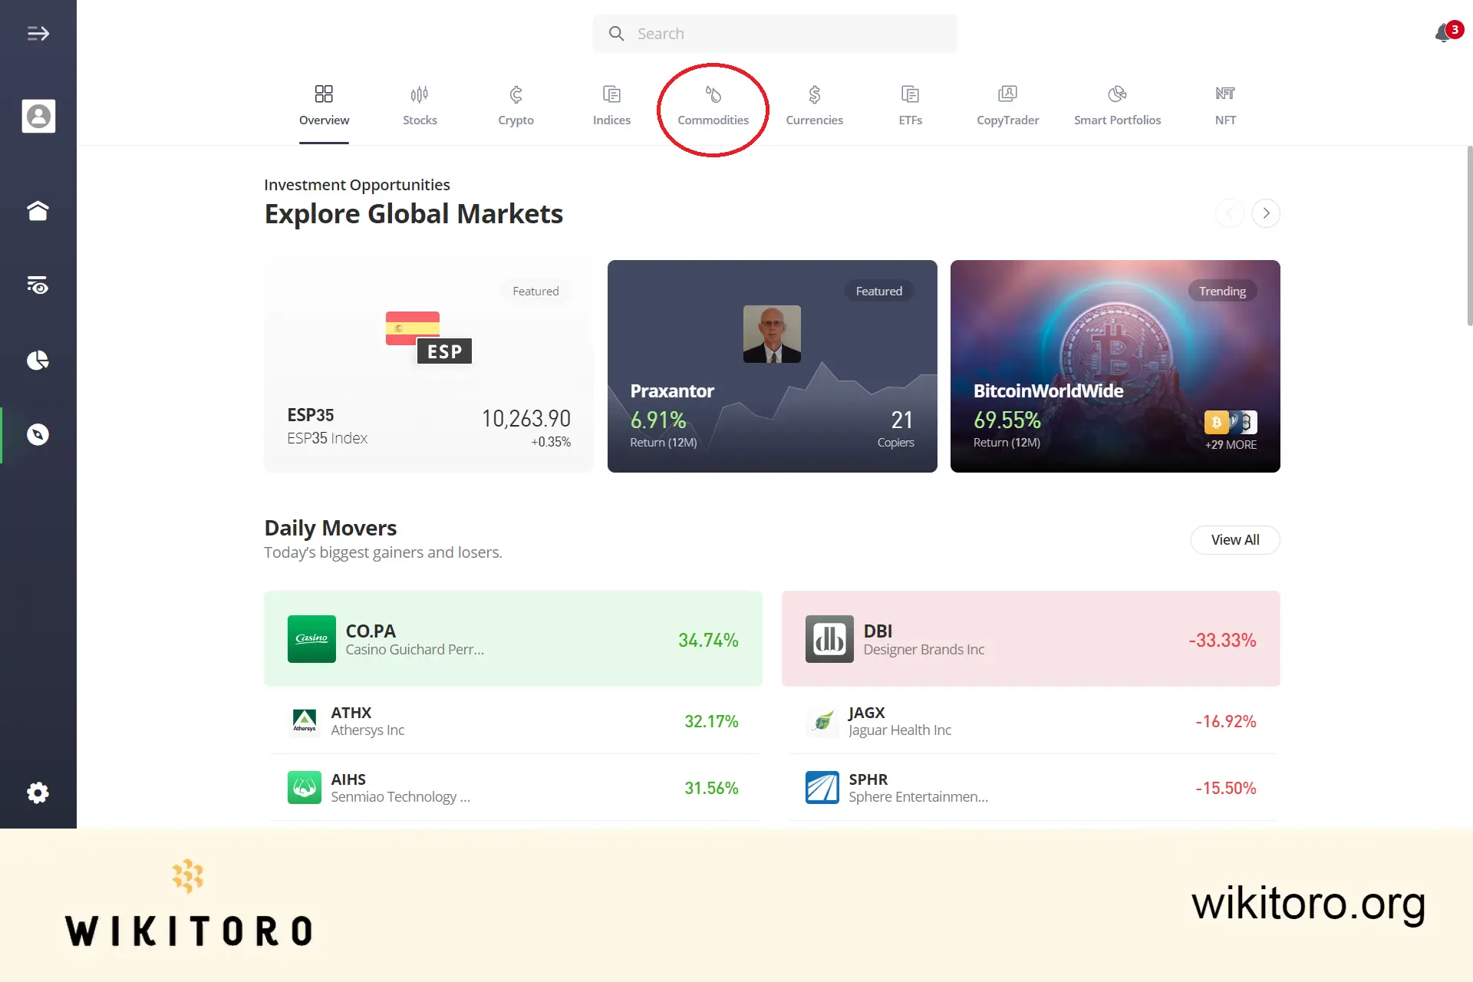Click the ETFs tab
Screen dimensions: 1473x982
coord(910,104)
